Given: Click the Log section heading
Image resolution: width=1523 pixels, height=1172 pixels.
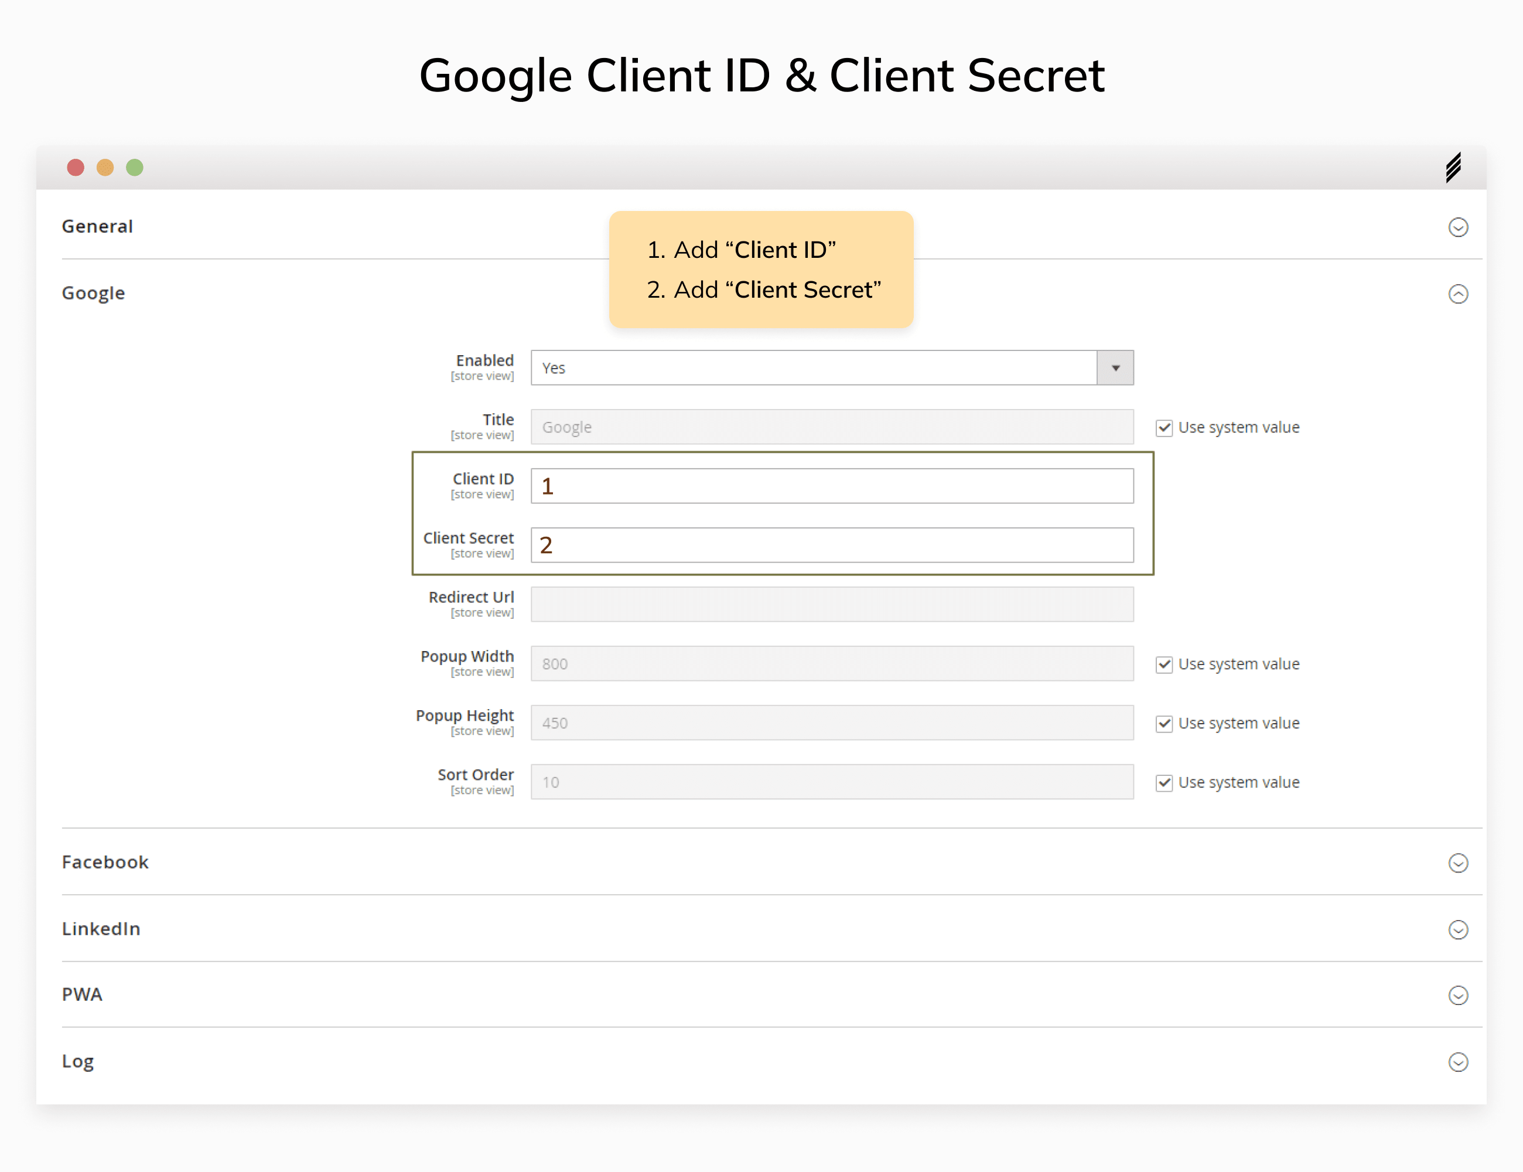Looking at the screenshot, I should [77, 1062].
